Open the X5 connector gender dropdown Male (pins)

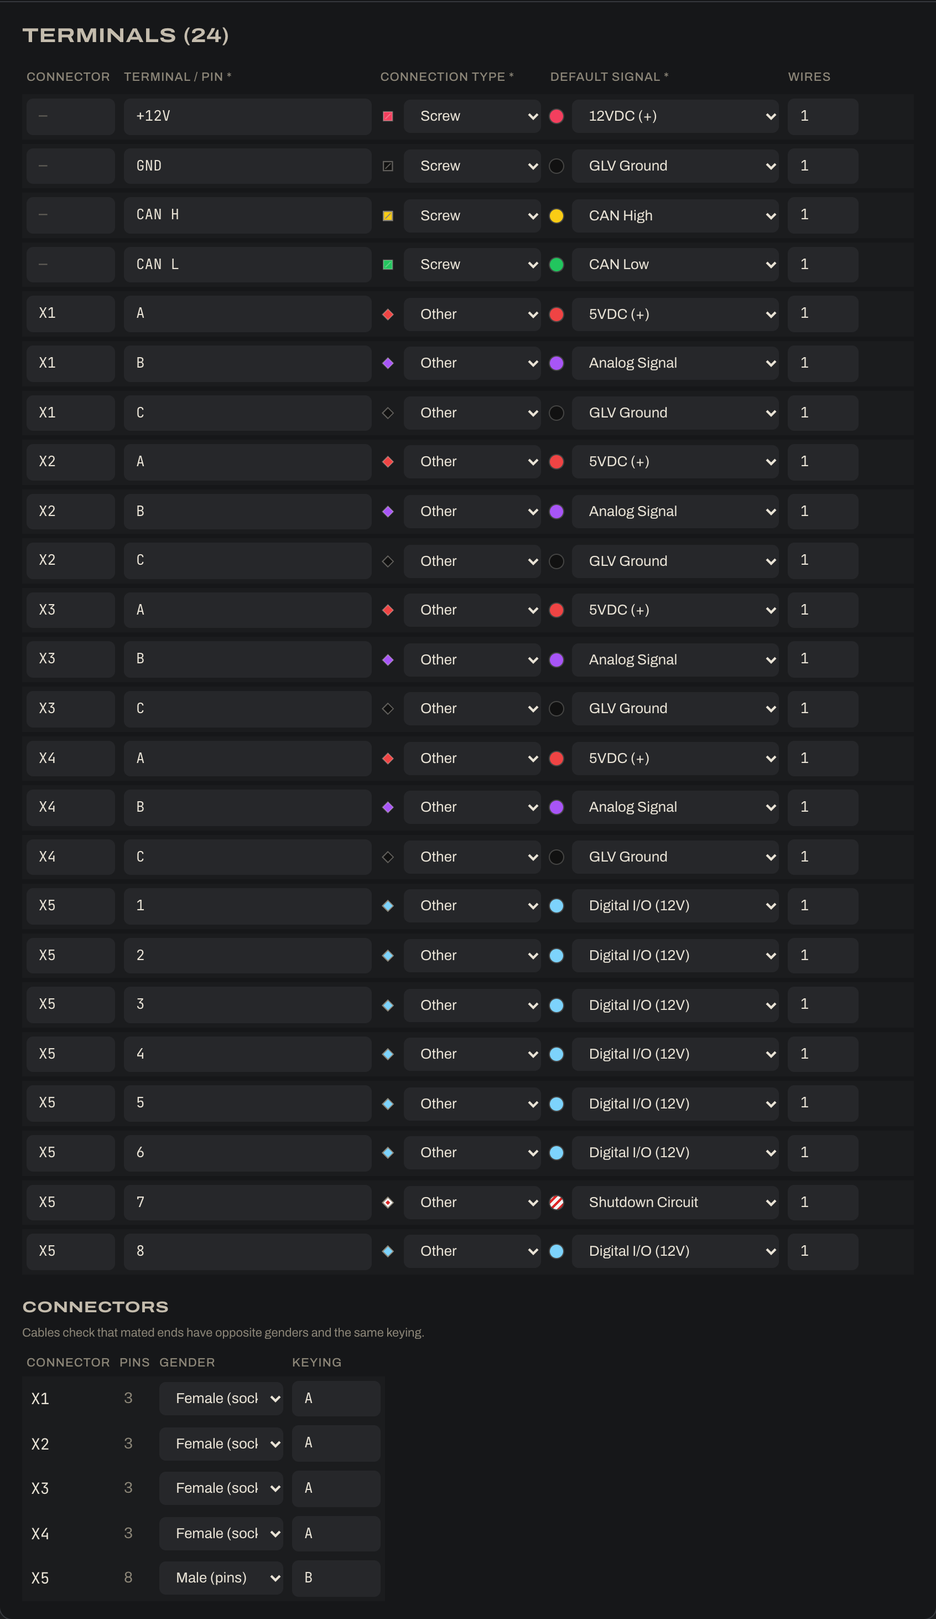(x=221, y=1577)
